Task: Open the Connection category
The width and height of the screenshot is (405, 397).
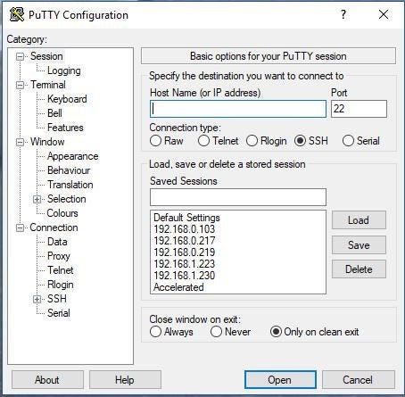Action: (x=54, y=227)
